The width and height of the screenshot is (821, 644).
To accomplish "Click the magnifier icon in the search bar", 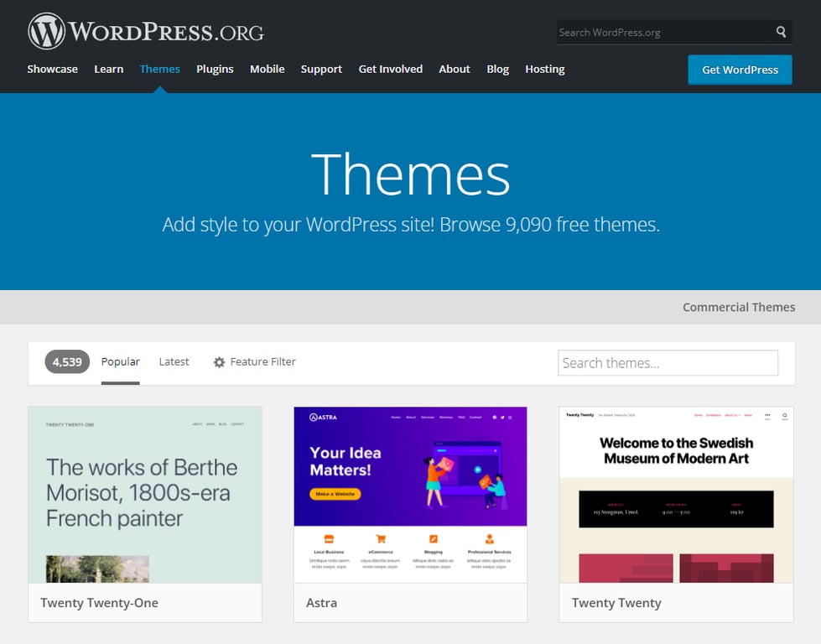I will [x=781, y=32].
